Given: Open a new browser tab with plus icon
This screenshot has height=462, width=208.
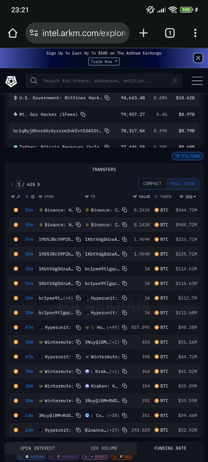Looking at the screenshot, I should (143, 33).
